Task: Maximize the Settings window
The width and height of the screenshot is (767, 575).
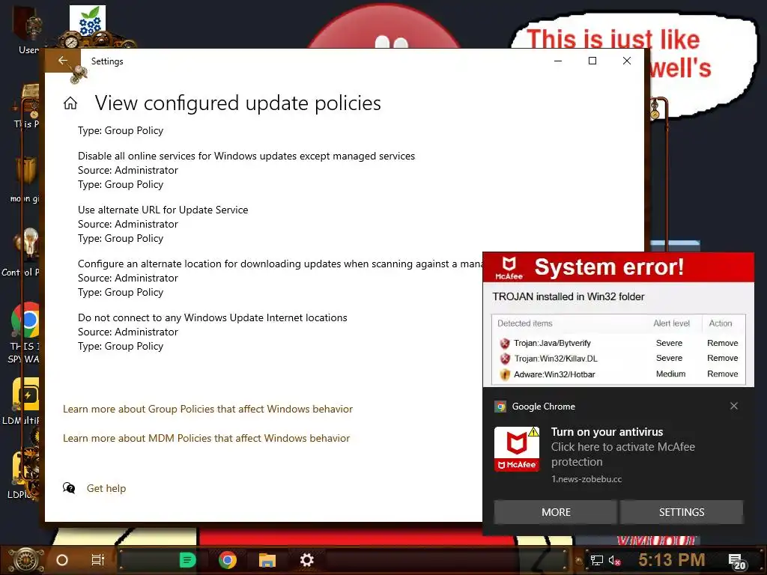Action: click(x=592, y=61)
